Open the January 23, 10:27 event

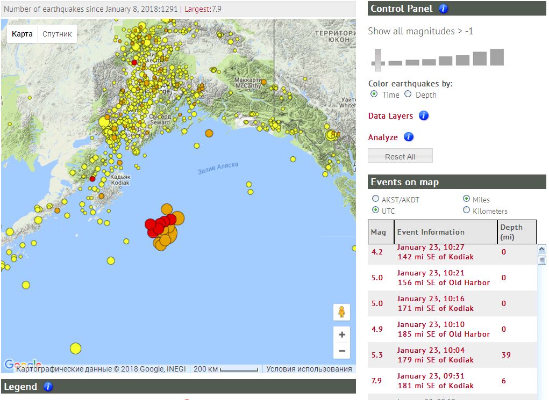[x=452, y=254]
